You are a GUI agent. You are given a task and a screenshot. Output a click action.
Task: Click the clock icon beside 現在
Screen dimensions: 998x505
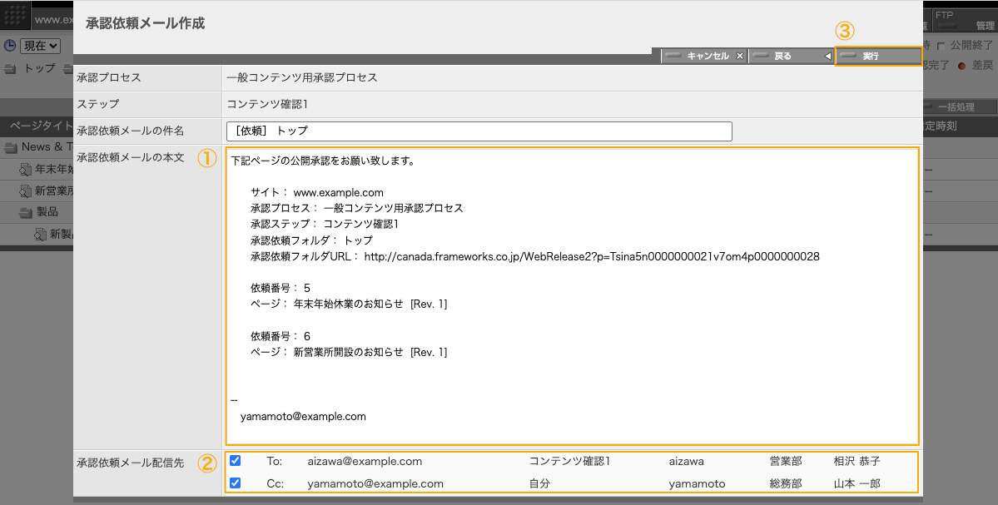(9, 46)
